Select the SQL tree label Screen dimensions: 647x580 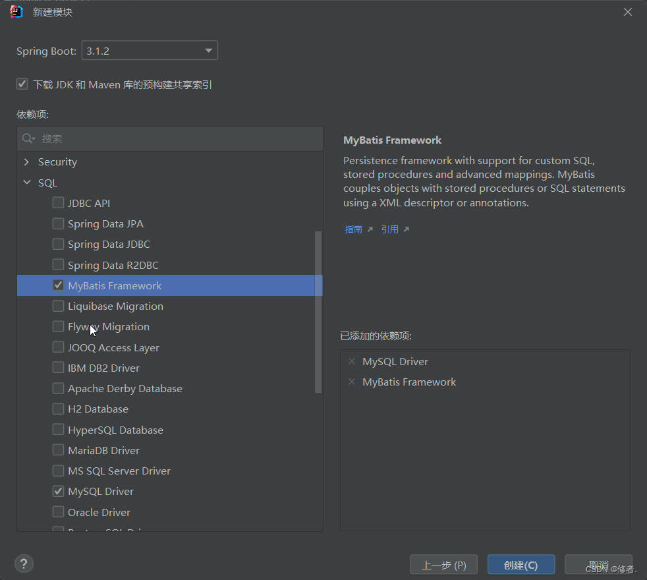pos(47,183)
